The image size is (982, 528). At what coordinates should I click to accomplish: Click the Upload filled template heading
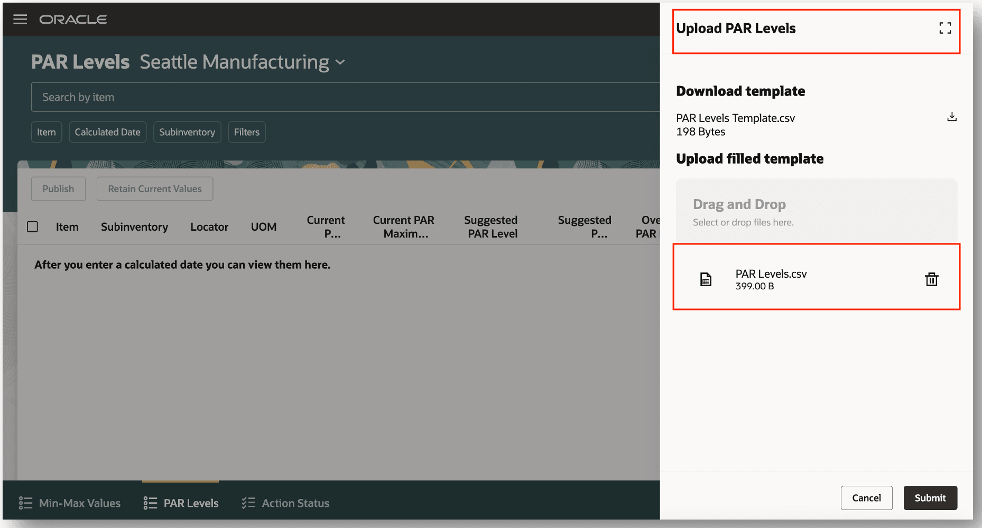click(750, 159)
